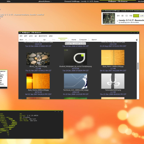The image size is (144, 144).
Task: Switch to the tilda task in panel
Action: coord(8,1)
